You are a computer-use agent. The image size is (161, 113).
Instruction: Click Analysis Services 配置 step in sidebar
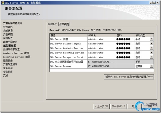click(x=16, y=53)
